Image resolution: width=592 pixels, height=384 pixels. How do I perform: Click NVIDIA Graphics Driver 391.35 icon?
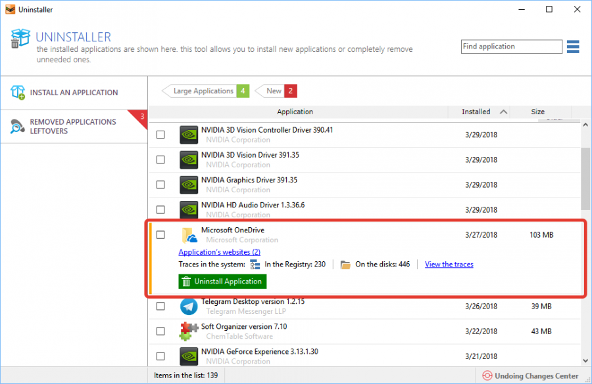189,184
